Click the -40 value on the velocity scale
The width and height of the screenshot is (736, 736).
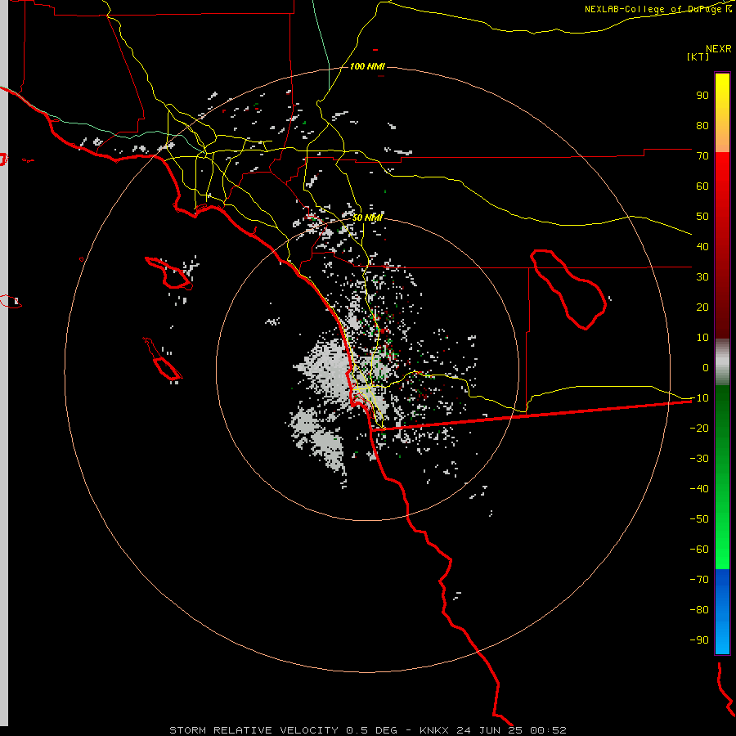click(699, 489)
